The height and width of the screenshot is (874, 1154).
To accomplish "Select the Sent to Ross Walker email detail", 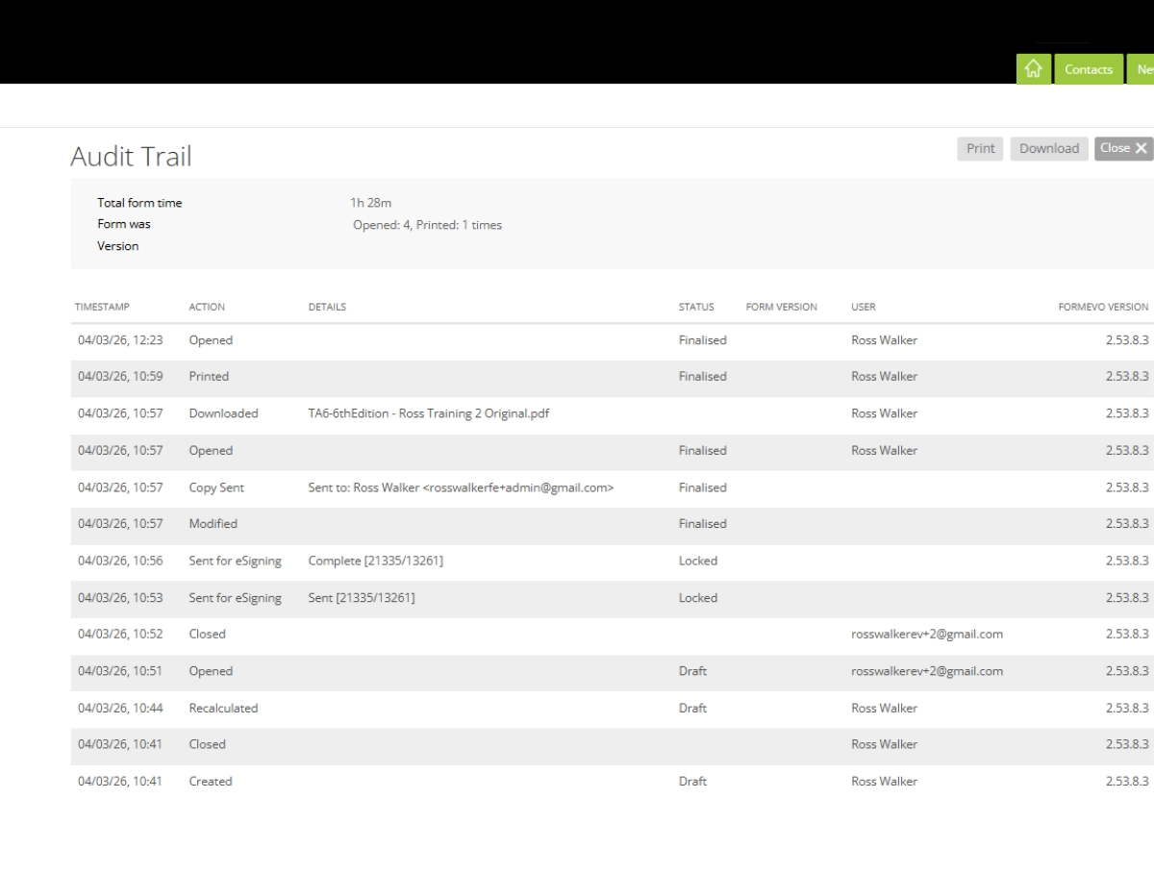I will click(461, 487).
